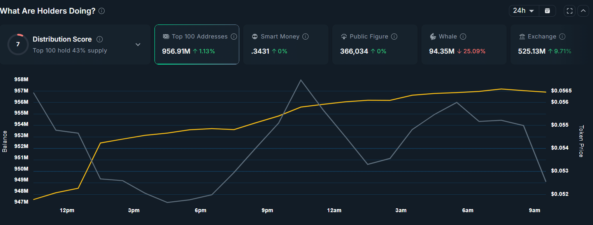Switch to the Public Figure card
593x225 pixels.
tap(374, 44)
